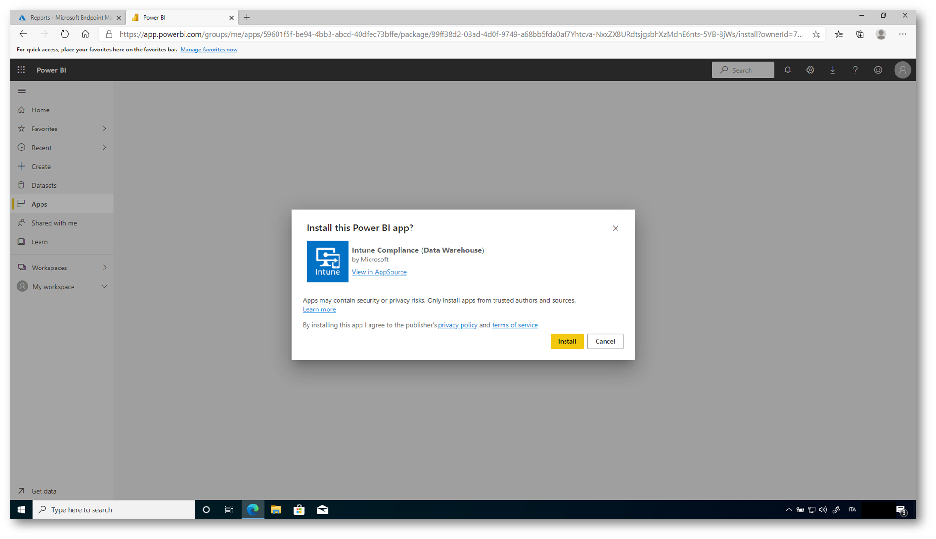
Task: Open the browser profile icon
Action: pyautogui.click(x=881, y=34)
